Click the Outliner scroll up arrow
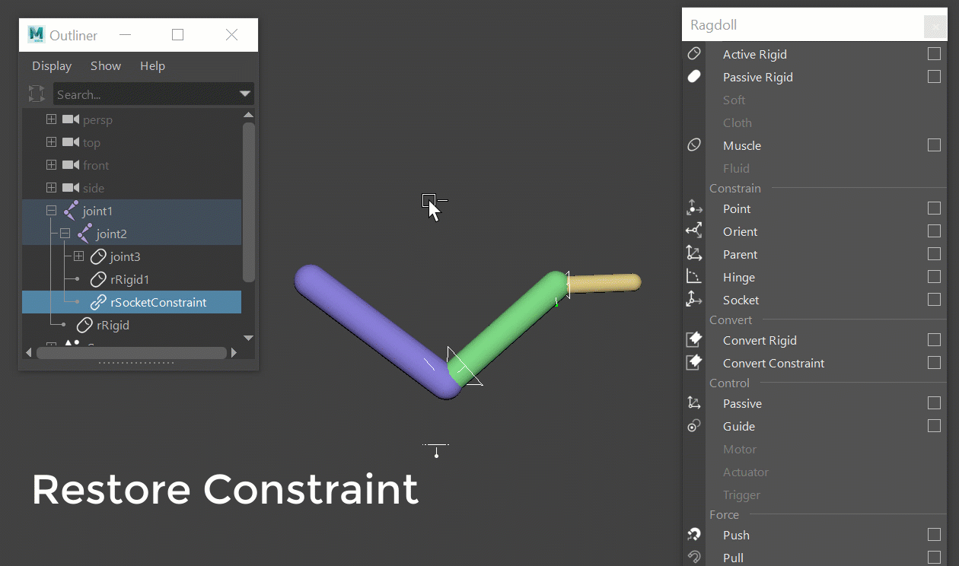 tap(248, 115)
